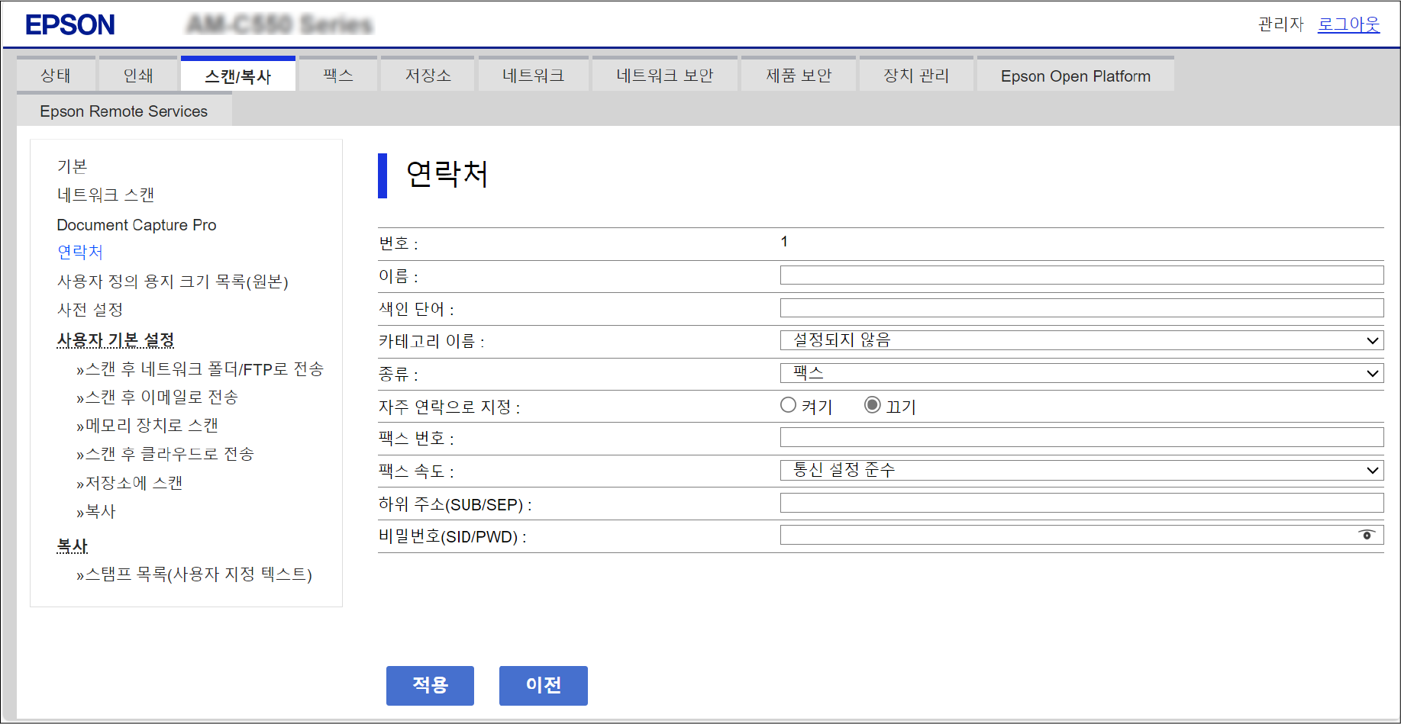Select the 켜기 radio button
Viewport: 1401px width, 724px height.
tap(788, 405)
